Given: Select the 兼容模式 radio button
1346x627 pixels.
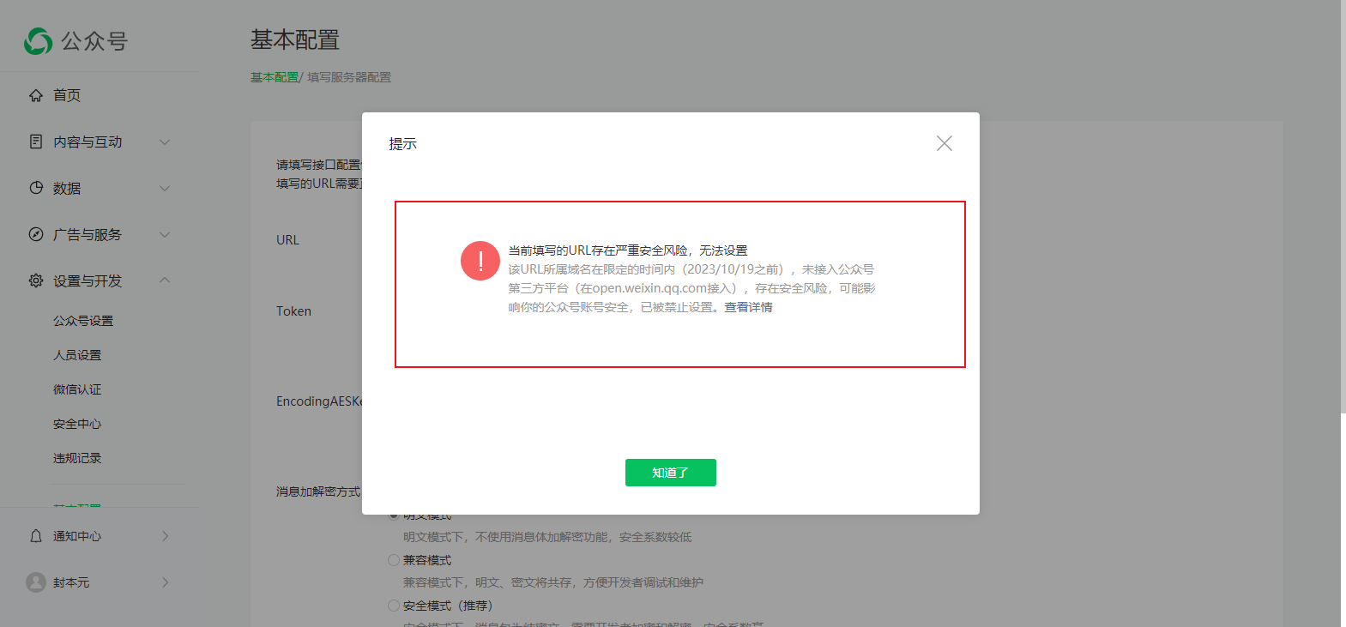Looking at the screenshot, I should click(394, 560).
